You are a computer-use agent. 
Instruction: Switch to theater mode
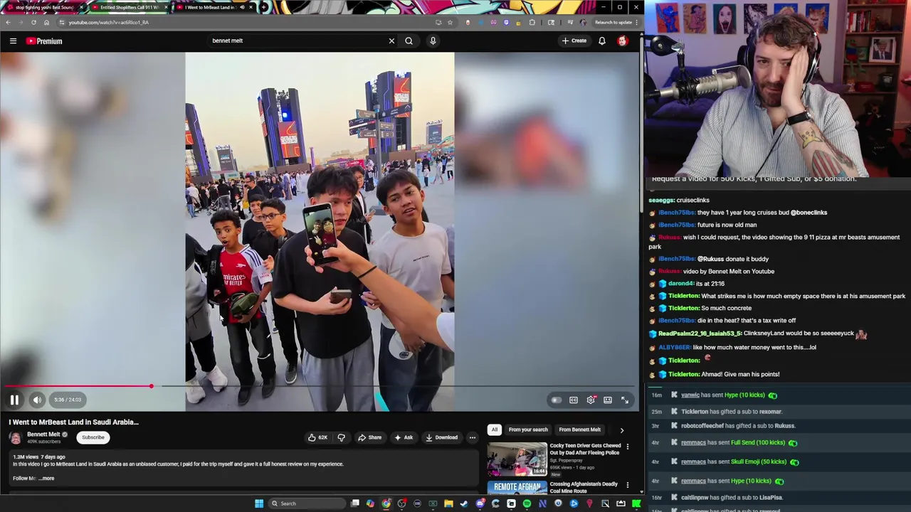coord(608,400)
